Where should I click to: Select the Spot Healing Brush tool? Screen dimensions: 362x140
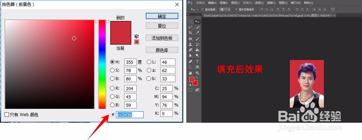click(x=190, y=39)
